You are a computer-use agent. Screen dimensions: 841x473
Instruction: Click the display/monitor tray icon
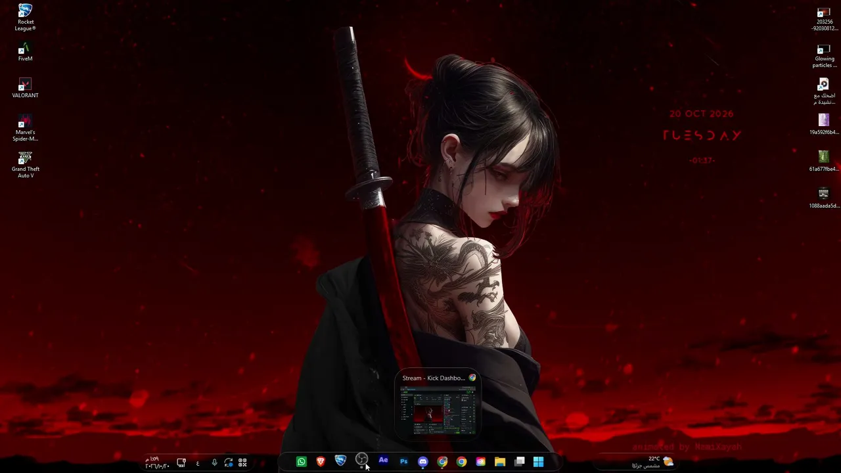pos(181,463)
